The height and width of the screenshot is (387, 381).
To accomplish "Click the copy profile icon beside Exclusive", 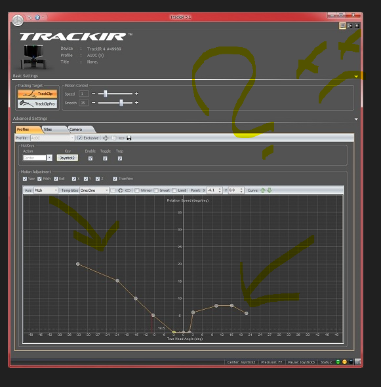I will point(113,138).
